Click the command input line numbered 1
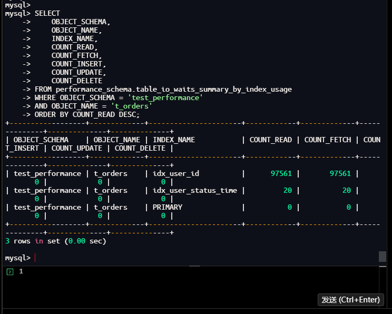The image size is (392, 314). tap(191, 271)
